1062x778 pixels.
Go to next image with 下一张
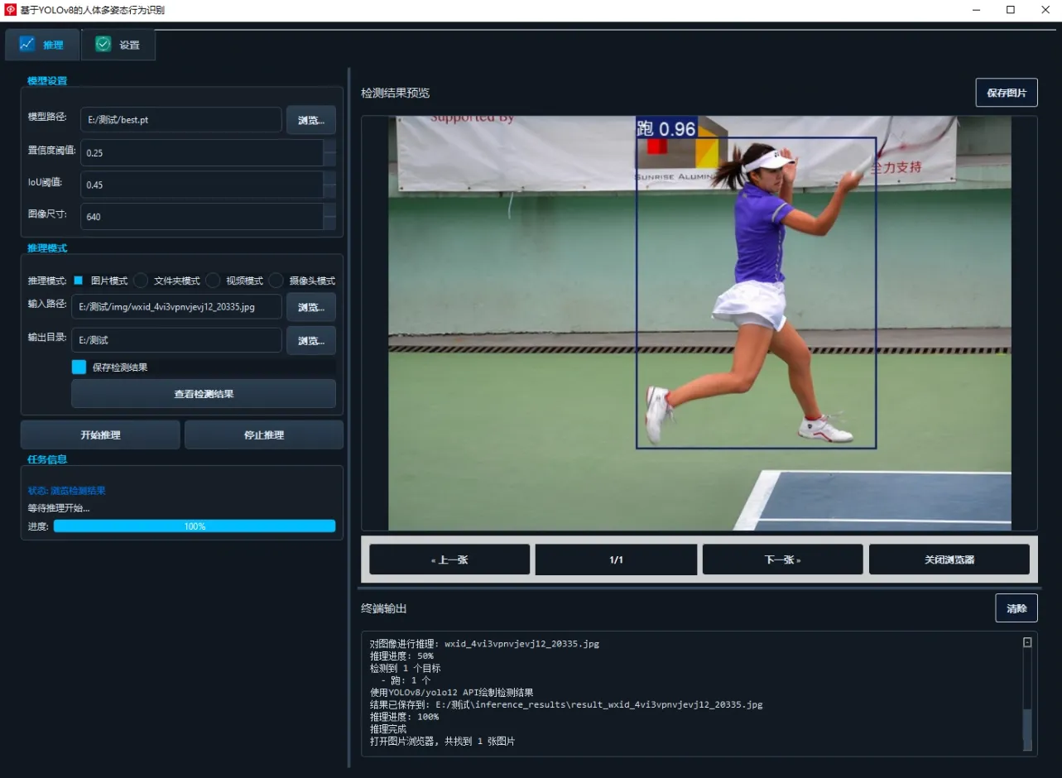(782, 559)
